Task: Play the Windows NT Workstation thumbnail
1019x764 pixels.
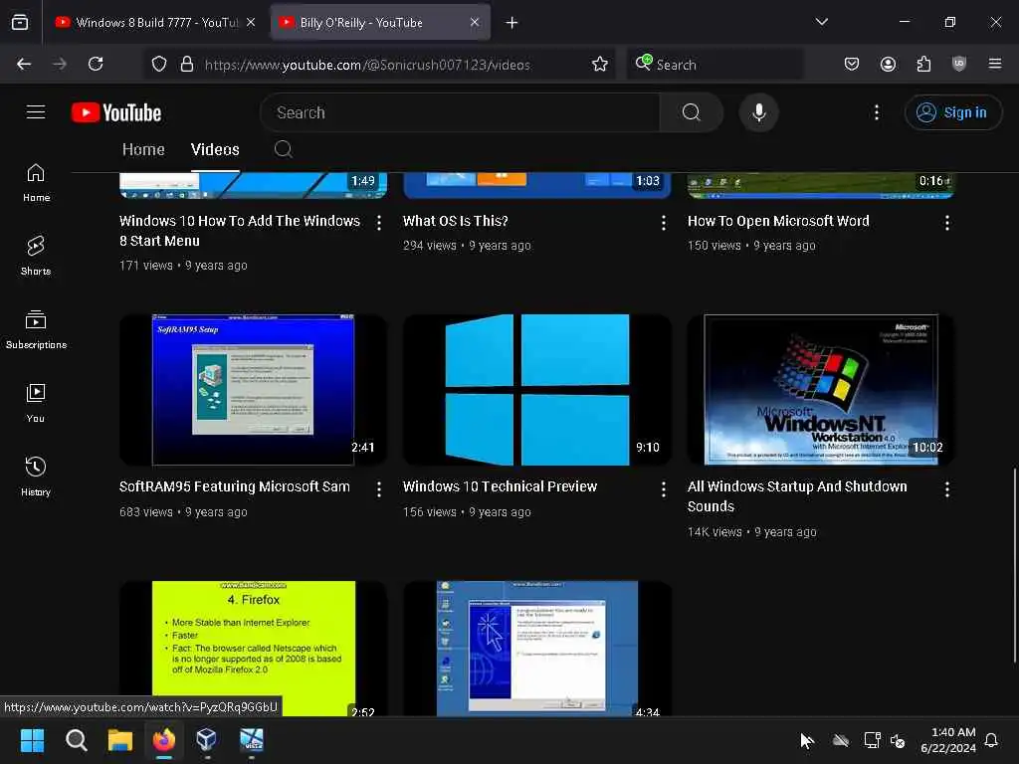Action: pyautogui.click(x=821, y=390)
